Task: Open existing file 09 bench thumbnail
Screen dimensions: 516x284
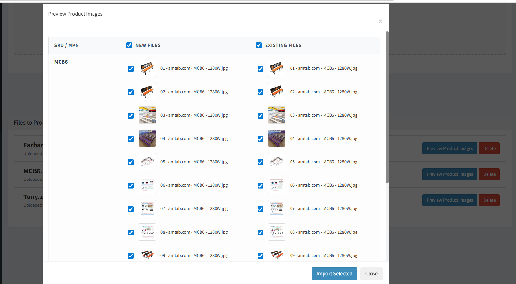Action: click(277, 254)
